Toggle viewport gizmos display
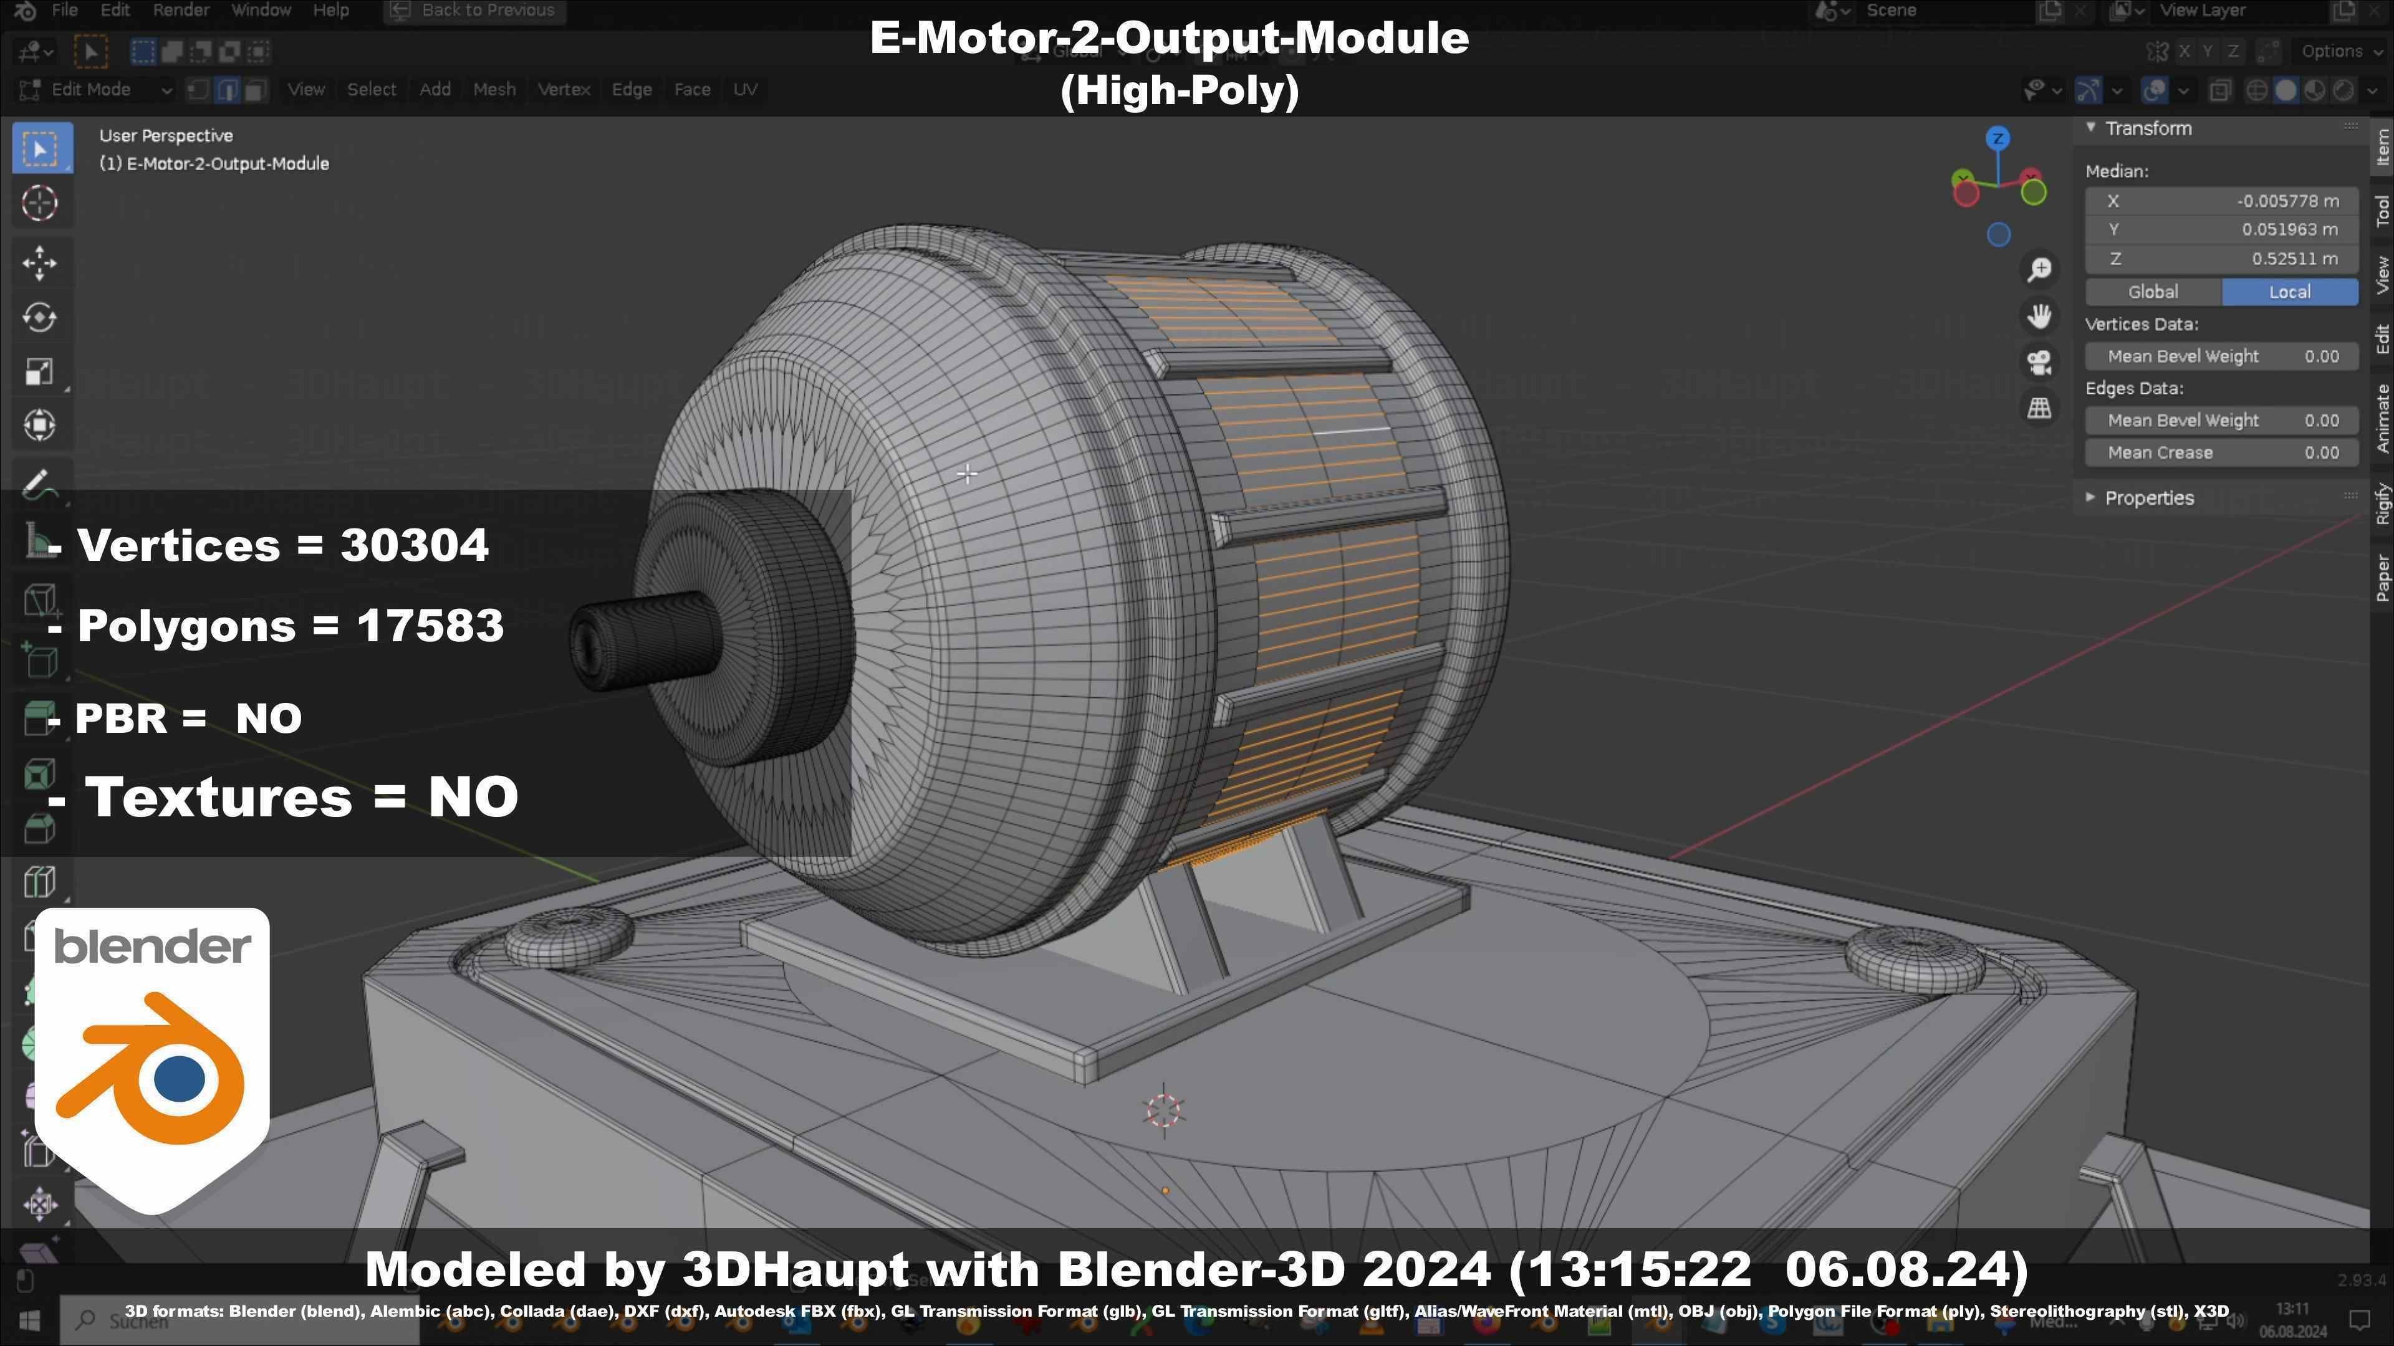 pyautogui.click(x=2089, y=90)
